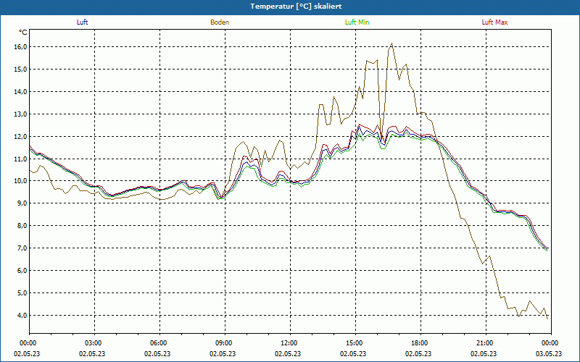Click the 5,0 y-axis value
This screenshot has height=362, width=580.
pos(22,293)
